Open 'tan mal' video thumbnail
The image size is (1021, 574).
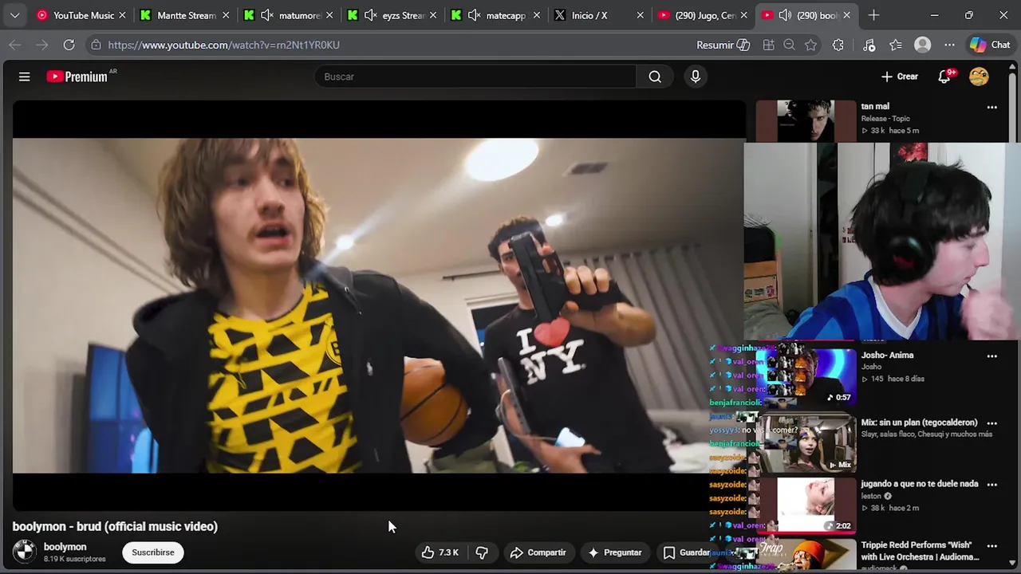click(x=806, y=121)
